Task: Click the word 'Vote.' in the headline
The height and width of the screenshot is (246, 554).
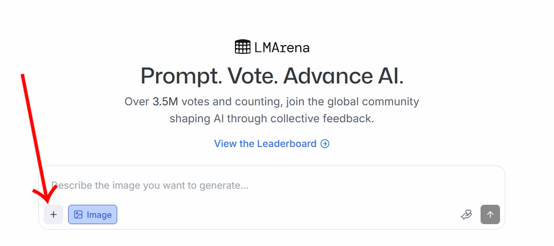Action: pyautogui.click(x=252, y=76)
